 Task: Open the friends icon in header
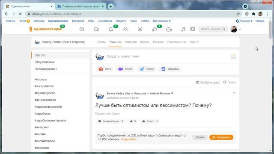pyautogui.click(x=125, y=29)
